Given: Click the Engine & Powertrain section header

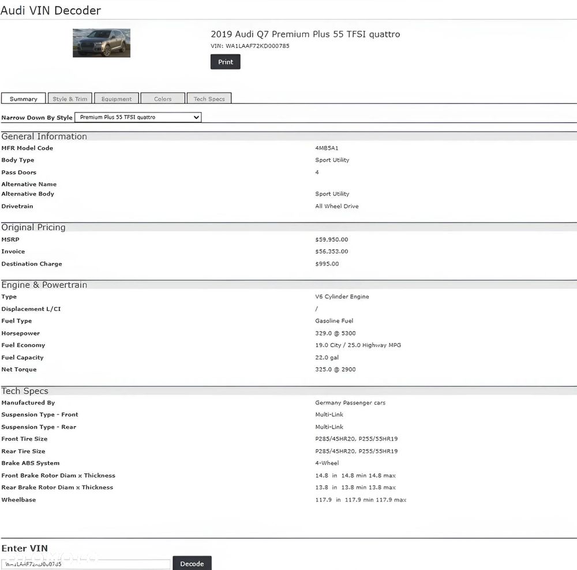Looking at the screenshot, I should click(44, 285).
